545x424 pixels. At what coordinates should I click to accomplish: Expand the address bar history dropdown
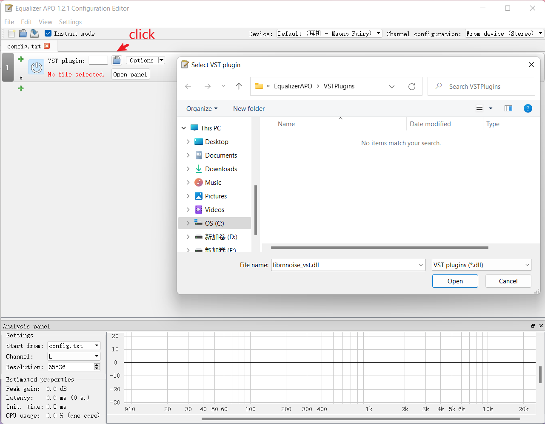392,86
